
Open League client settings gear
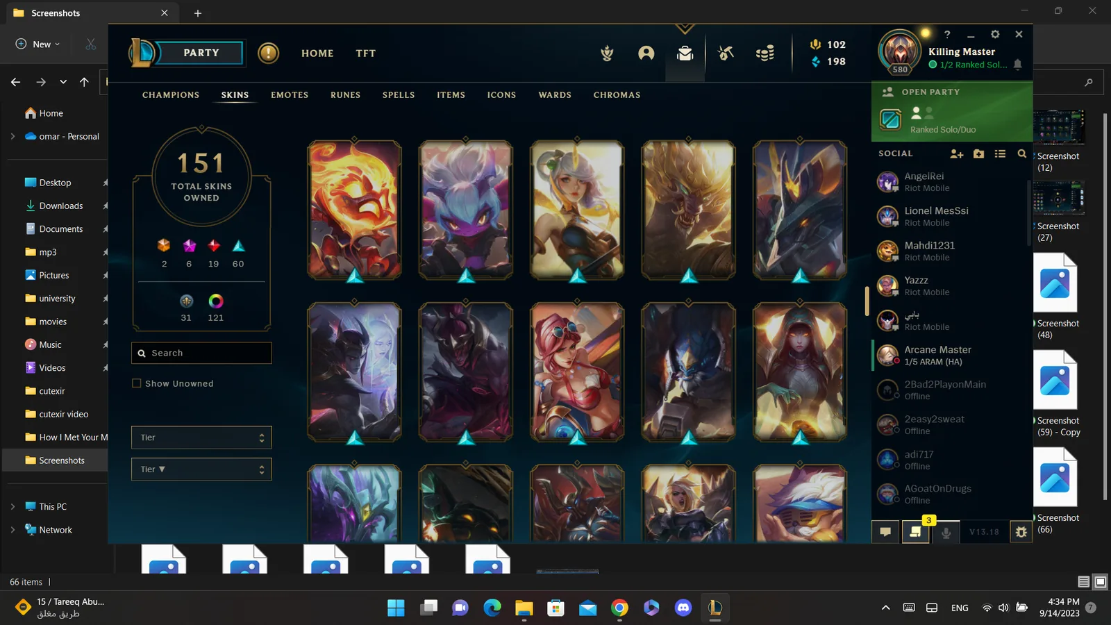(995, 34)
